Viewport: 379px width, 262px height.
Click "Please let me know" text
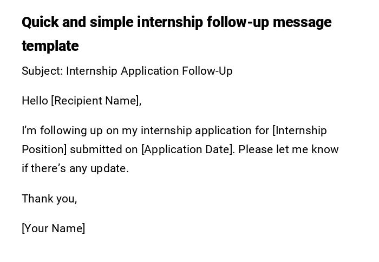288,149
